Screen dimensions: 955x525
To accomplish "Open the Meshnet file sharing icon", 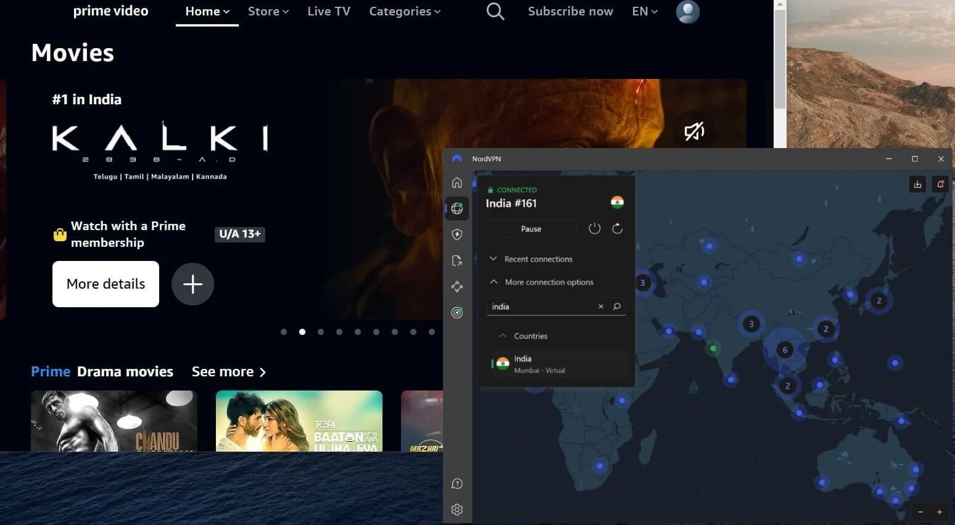I will click(457, 260).
